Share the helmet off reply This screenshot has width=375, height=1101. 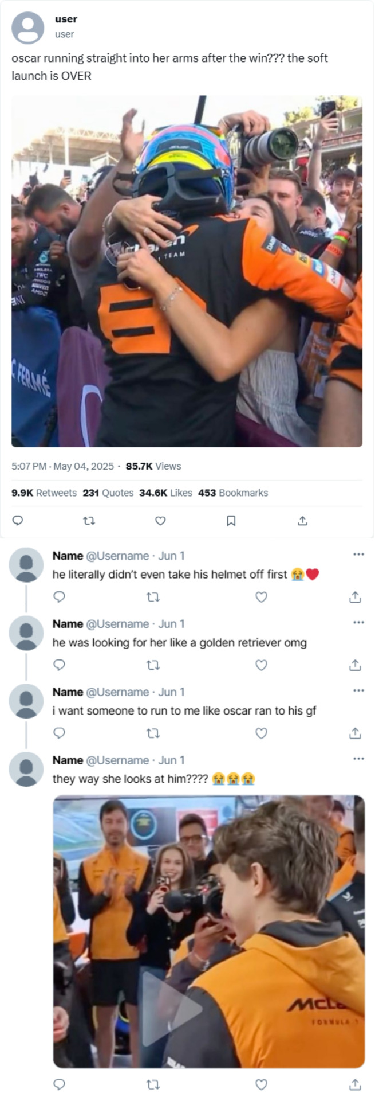click(x=355, y=597)
